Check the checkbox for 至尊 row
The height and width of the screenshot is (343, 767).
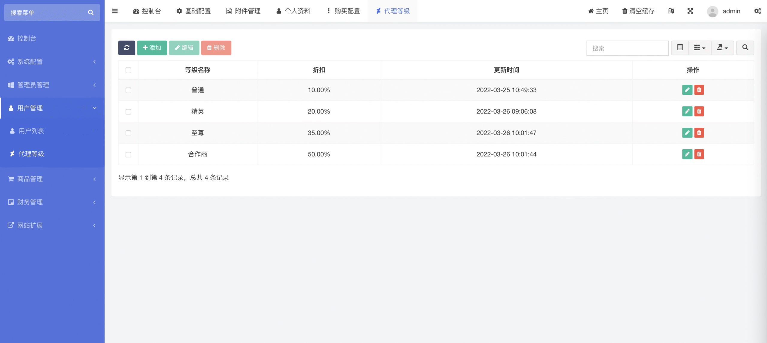click(128, 133)
